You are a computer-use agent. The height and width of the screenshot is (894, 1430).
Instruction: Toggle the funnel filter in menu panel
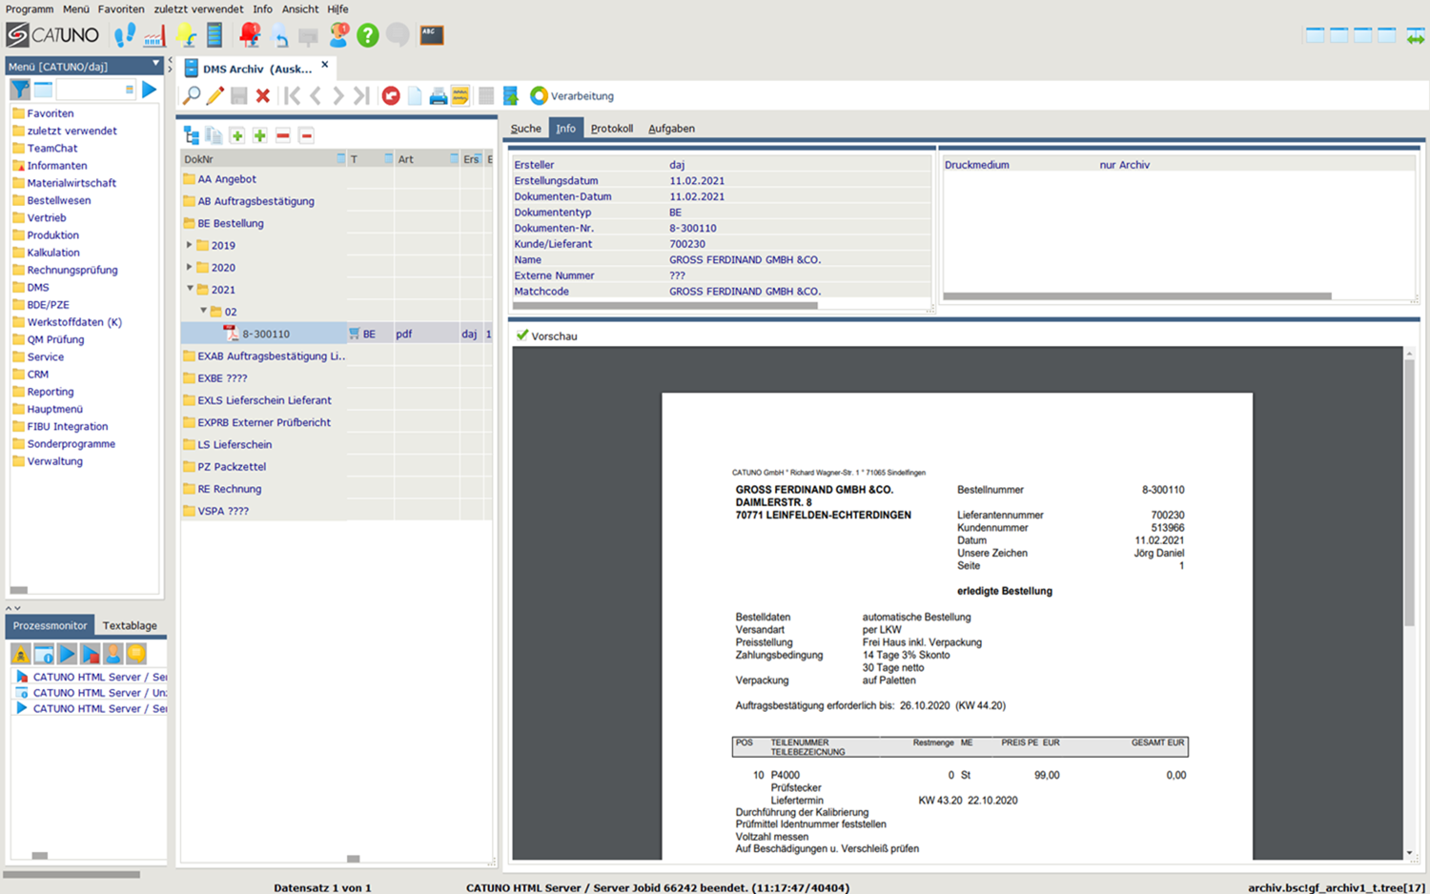19,90
